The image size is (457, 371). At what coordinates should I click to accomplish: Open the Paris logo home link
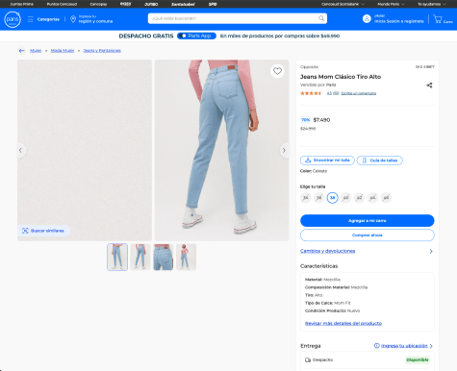[13, 19]
